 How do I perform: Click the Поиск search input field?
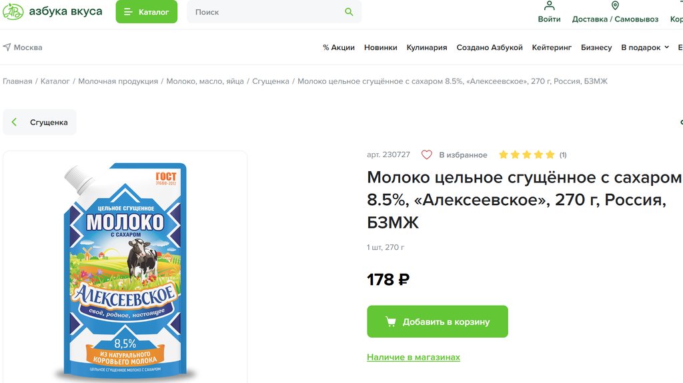click(x=267, y=12)
